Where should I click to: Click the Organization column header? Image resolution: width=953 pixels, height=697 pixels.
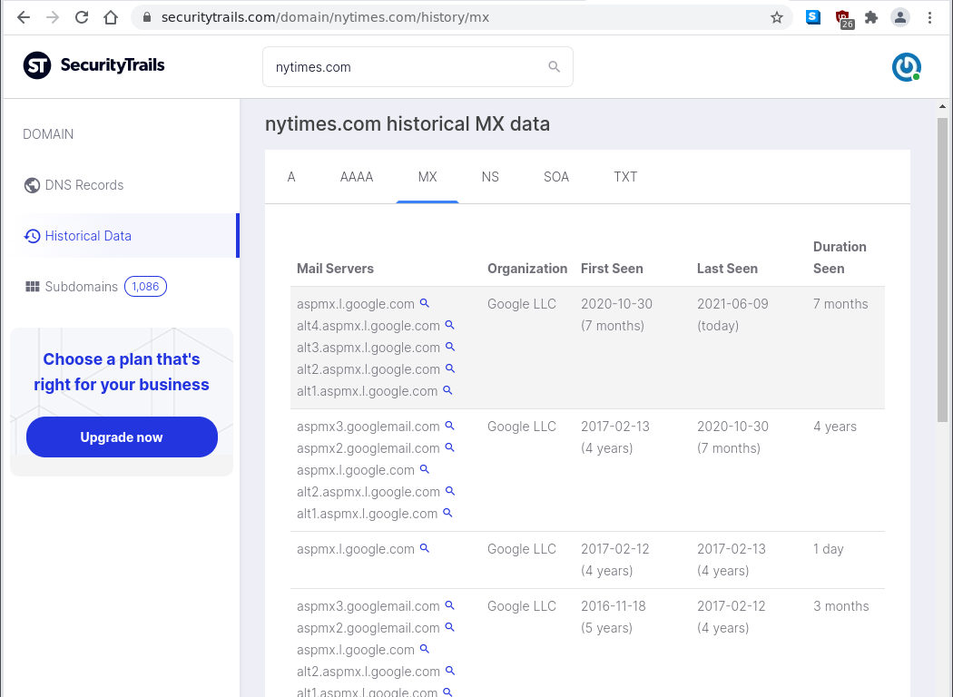527,269
